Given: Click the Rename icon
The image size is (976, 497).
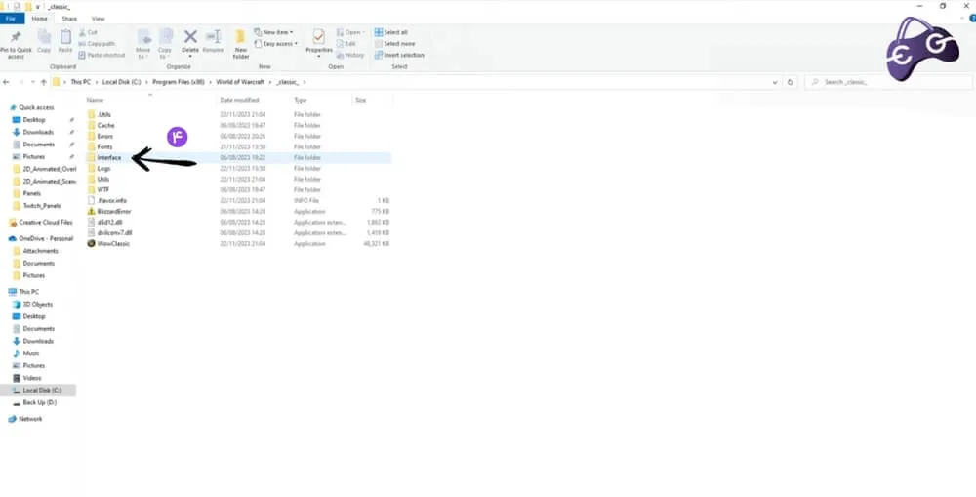Looking at the screenshot, I should point(213,37).
